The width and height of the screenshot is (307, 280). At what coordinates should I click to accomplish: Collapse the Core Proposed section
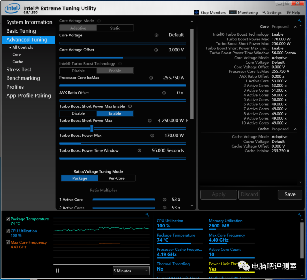tap(295, 27)
